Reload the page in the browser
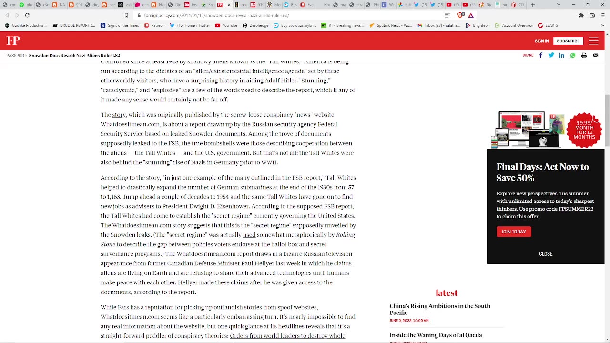Image resolution: width=610 pixels, height=343 pixels. (27, 15)
